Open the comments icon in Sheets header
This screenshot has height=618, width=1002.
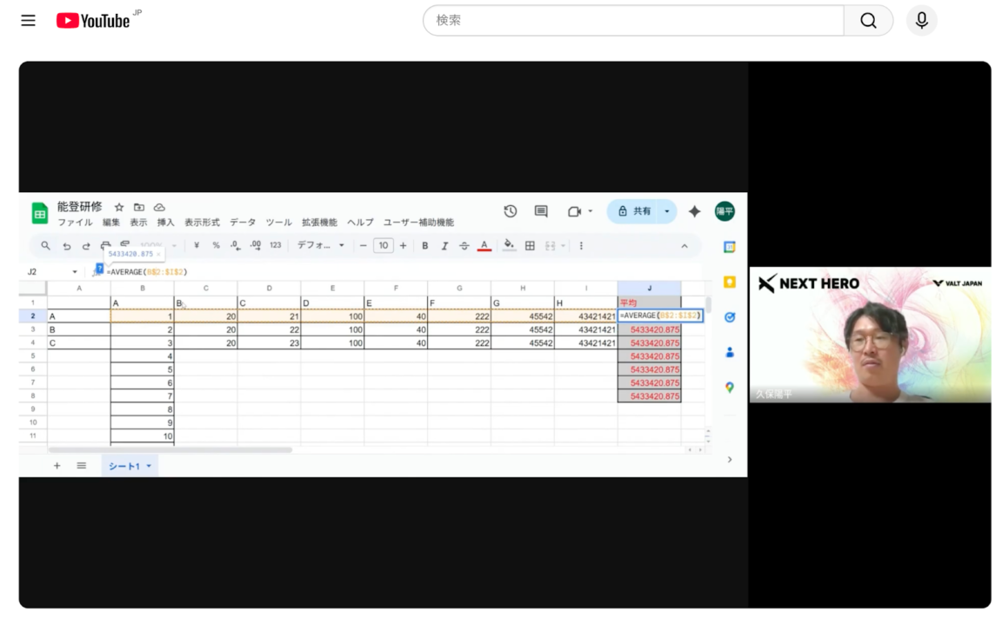pyautogui.click(x=541, y=211)
